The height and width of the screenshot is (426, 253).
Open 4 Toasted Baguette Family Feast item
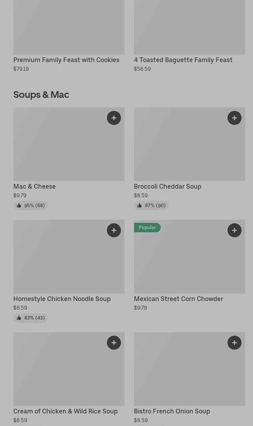point(183,60)
